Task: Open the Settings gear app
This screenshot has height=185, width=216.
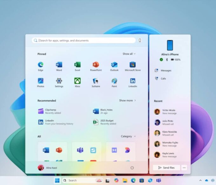Action: 59,83
